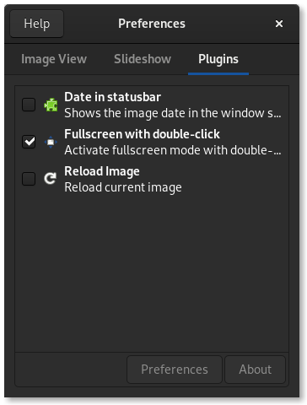The height and width of the screenshot is (405, 307).
Task: Click the 'Reload current image' description text
Action: (x=123, y=187)
